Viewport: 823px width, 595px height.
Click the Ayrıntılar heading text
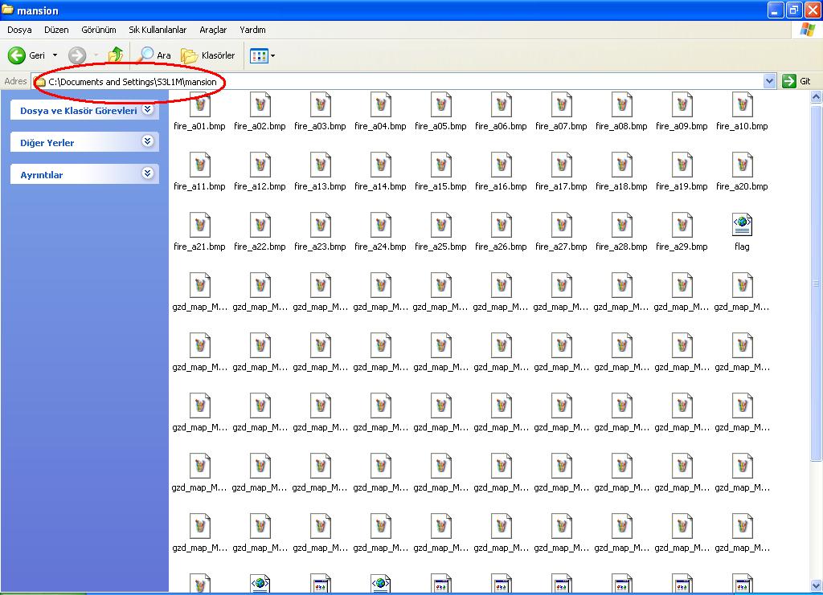(x=42, y=175)
